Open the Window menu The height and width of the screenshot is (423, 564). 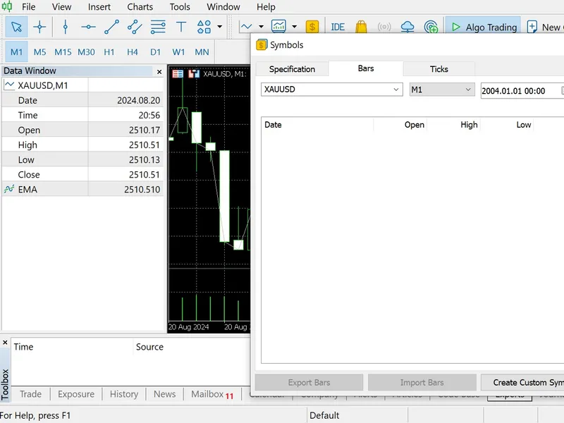point(223,7)
